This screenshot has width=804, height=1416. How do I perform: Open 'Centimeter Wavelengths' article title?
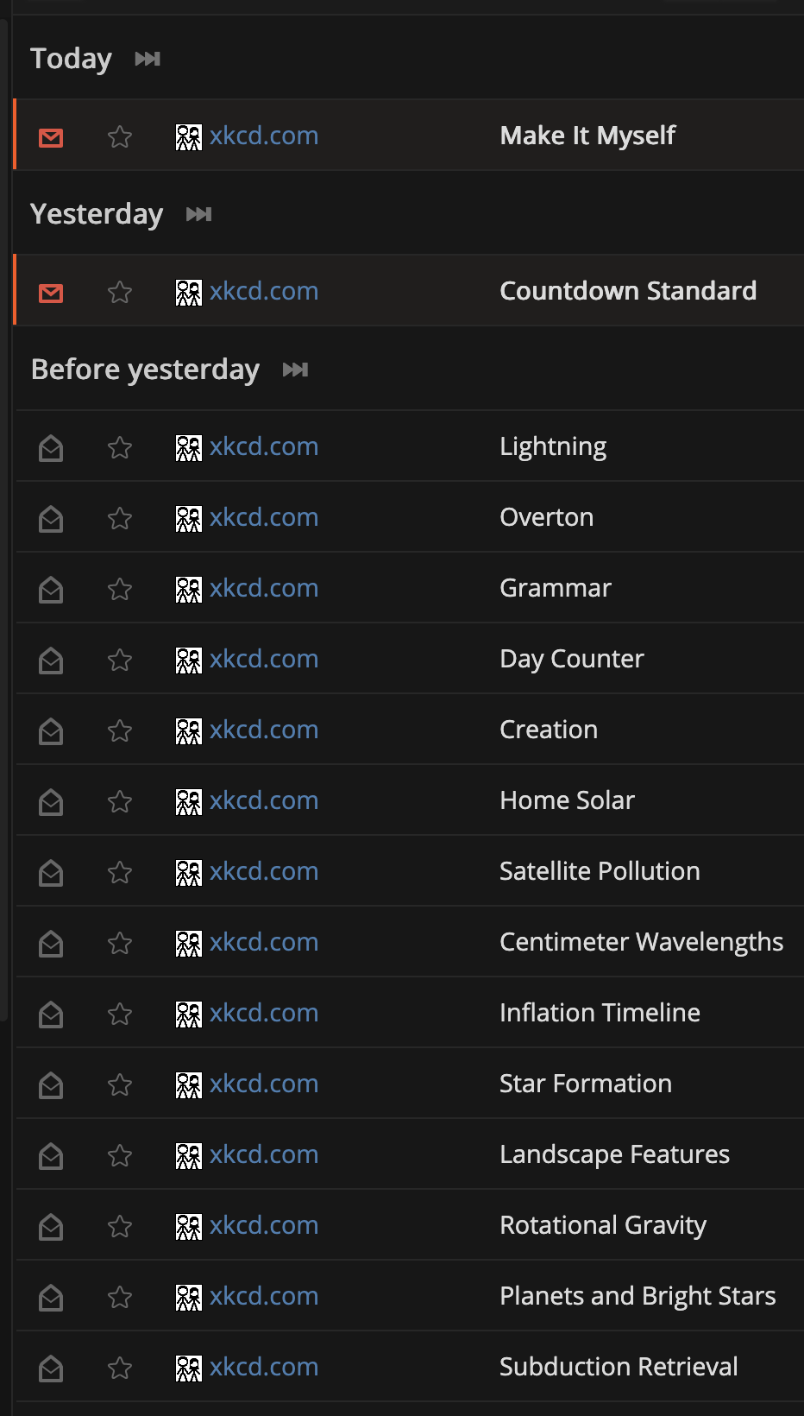[641, 942]
